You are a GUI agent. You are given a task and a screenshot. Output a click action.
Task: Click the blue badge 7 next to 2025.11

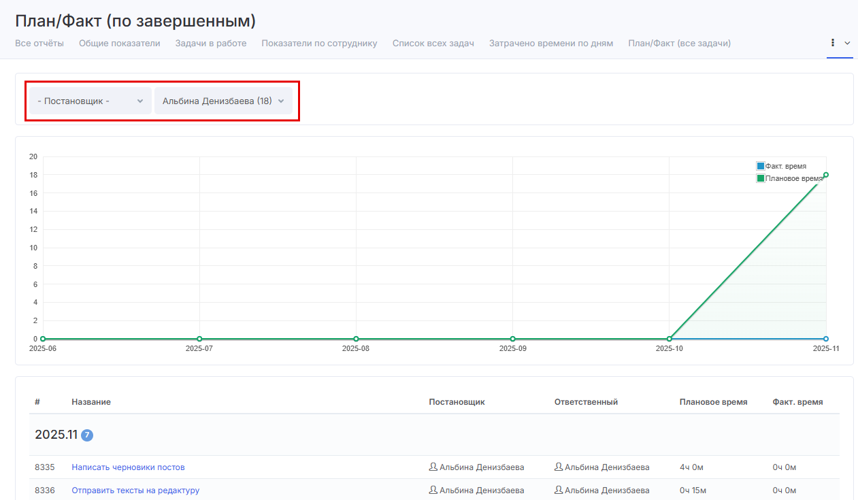pyautogui.click(x=87, y=435)
